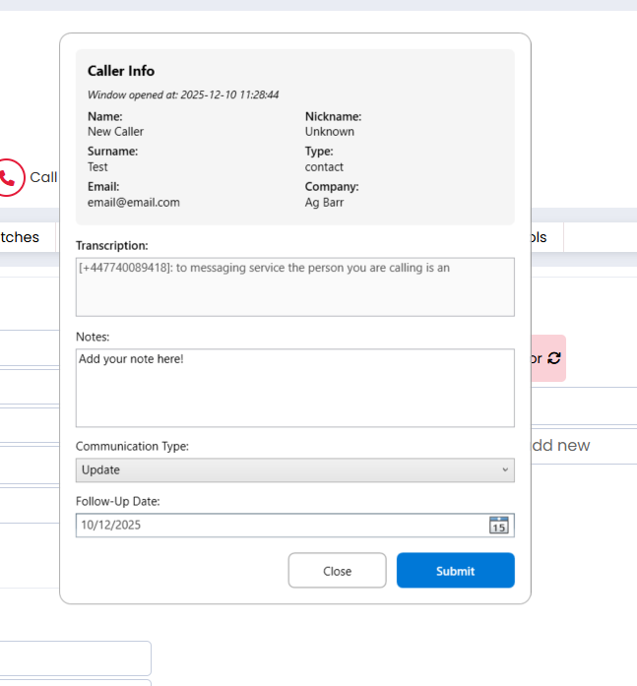Viewport: 637px width, 686px height.
Task: Click the Ag Barr company value
Action: coord(324,203)
